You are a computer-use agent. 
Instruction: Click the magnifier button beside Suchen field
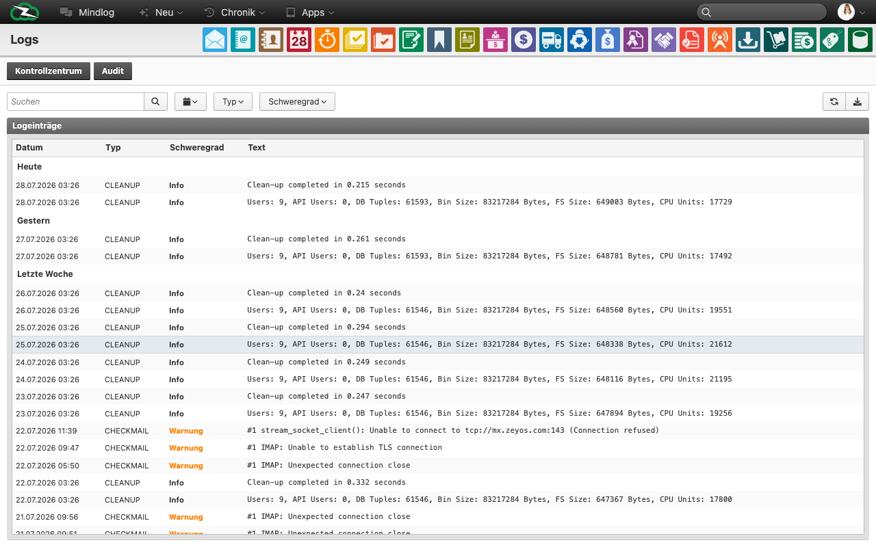155,101
